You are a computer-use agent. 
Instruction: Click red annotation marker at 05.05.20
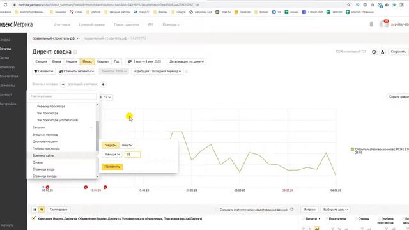coord(47,187)
